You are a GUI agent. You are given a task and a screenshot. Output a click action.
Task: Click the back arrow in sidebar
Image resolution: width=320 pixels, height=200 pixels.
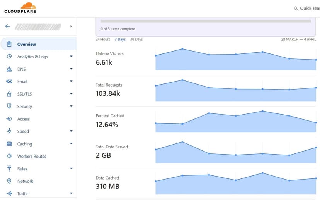7,27
